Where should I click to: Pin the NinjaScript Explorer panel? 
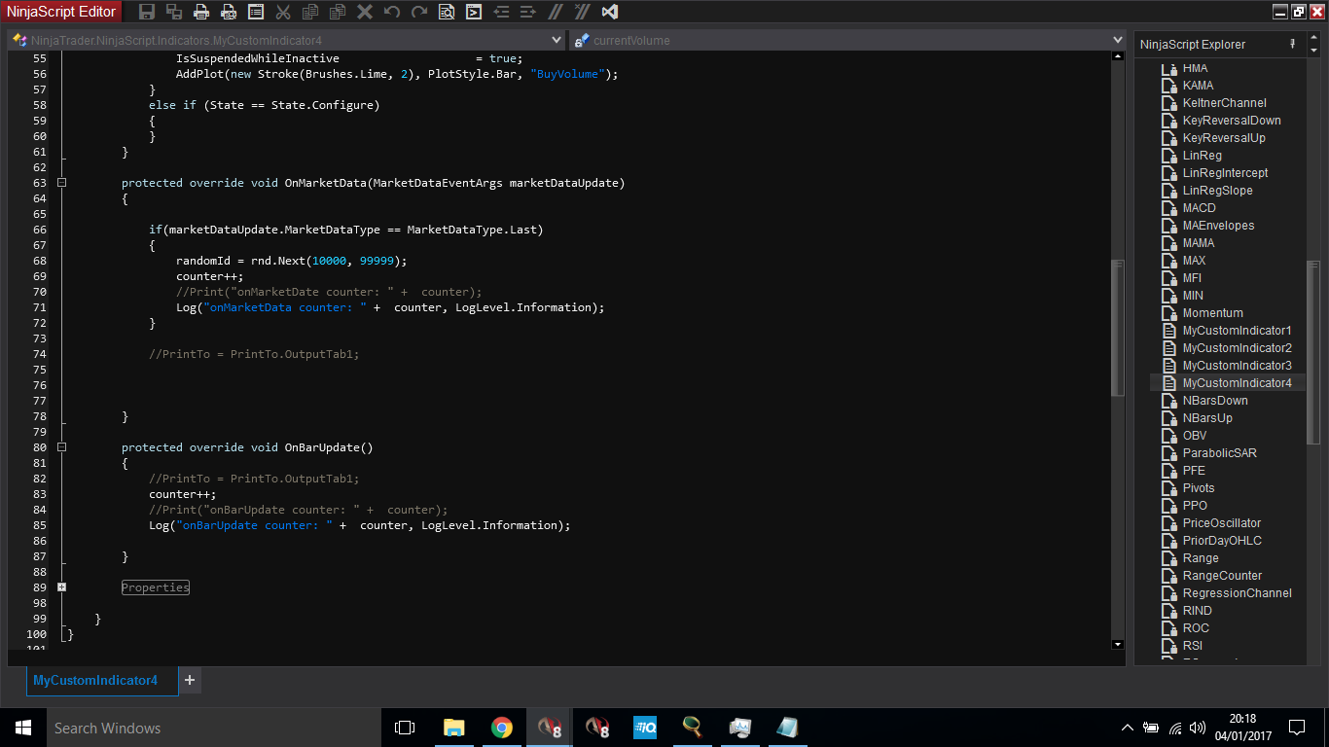click(1292, 44)
